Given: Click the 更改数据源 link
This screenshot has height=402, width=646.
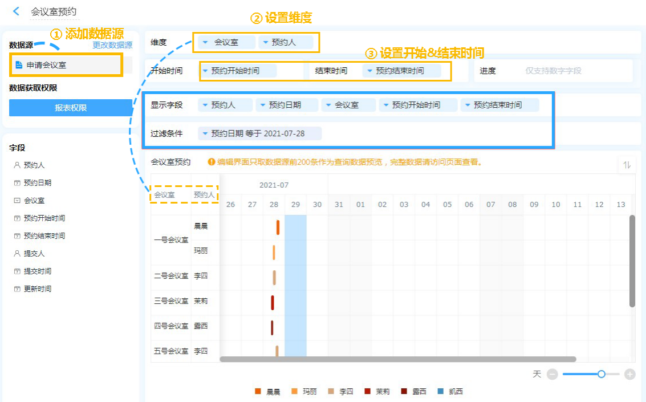Looking at the screenshot, I should 112,45.
